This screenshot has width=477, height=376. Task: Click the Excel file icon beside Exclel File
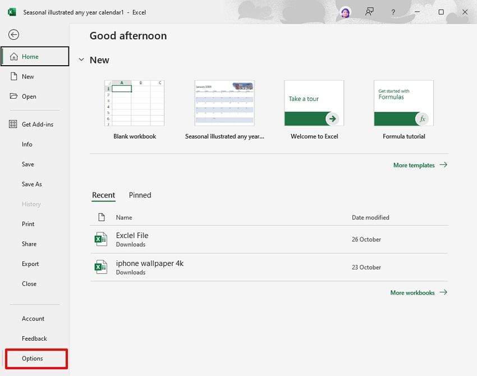pos(101,239)
